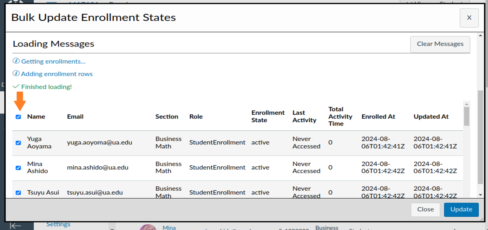Click the Enrolled At column header
This screenshot has height=230, width=488.
click(x=378, y=116)
